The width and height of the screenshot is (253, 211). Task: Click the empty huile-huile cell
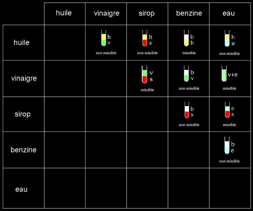pyautogui.click(x=65, y=43)
